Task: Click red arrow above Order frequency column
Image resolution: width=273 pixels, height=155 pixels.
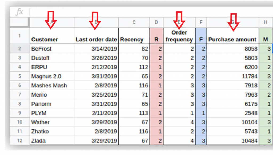Action: coord(179,20)
